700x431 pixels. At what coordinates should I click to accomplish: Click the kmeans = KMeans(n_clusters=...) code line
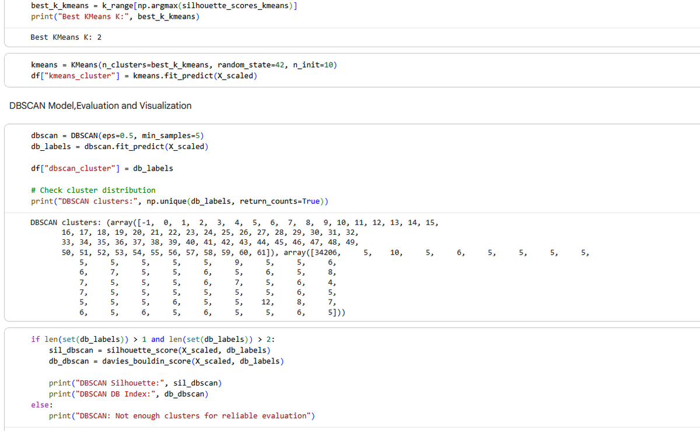coord(184,65)
